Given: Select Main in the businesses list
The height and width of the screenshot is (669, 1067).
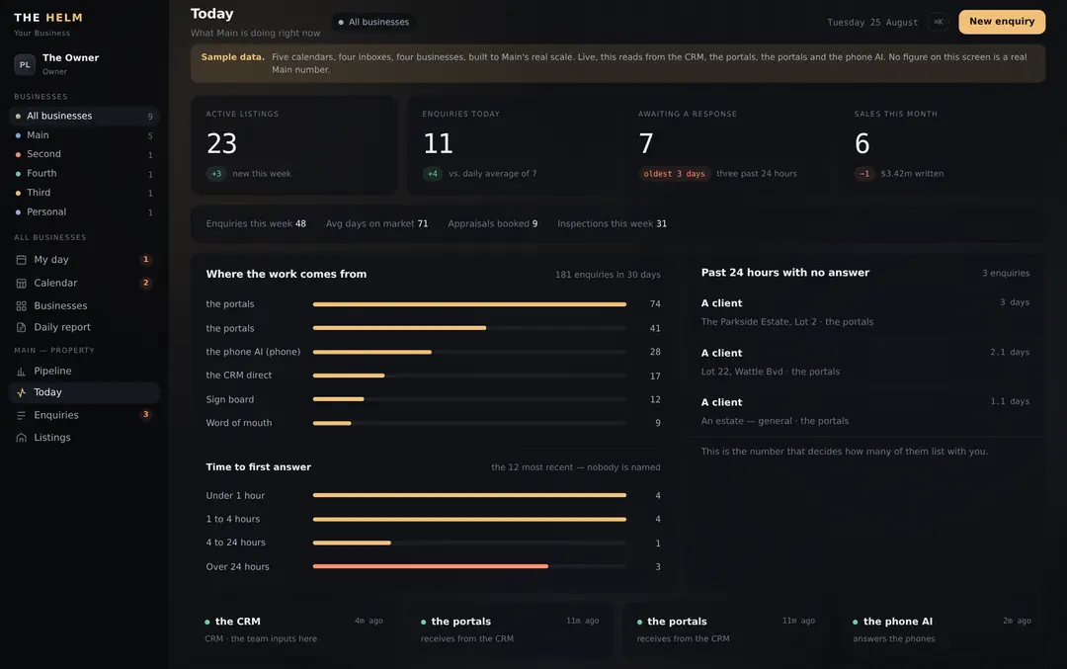Looking at the screenshot, I should [x=84, y=135].
